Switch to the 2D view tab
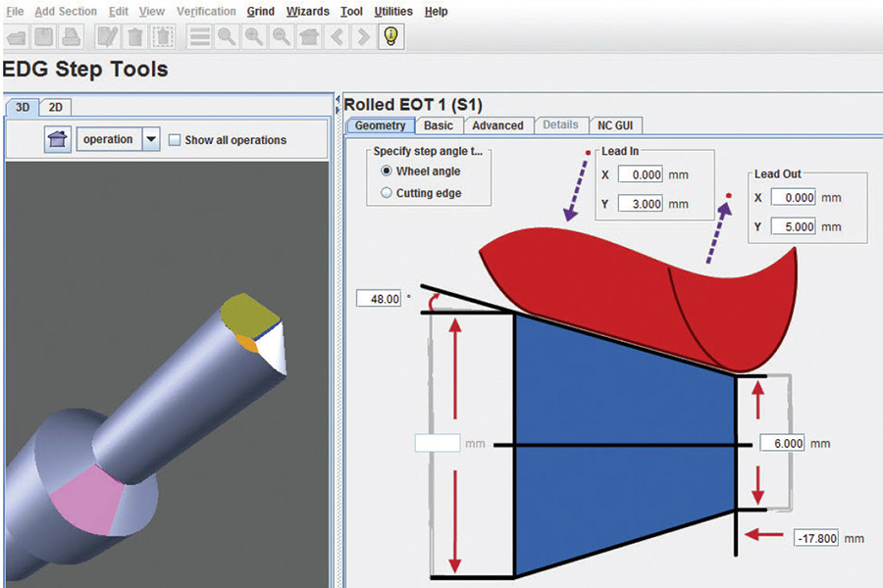Viewport: 883px width, 588px height. (57, 107)
